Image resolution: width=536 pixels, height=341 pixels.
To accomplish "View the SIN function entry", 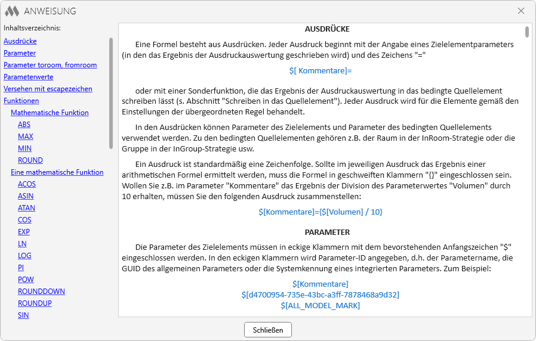I will (x=23, y=315).
